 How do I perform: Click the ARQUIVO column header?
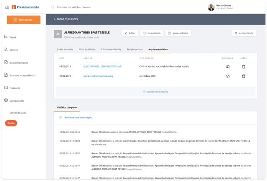[88, 58]
